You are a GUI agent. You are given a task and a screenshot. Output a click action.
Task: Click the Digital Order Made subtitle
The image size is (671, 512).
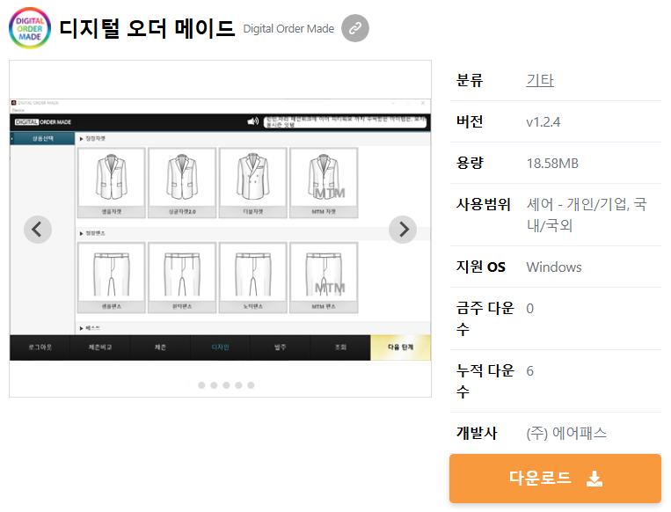[x=288, y=29]
